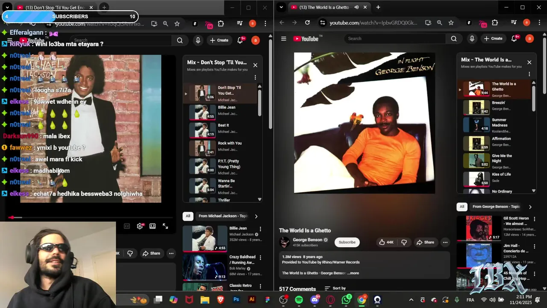Open video settings gear in left player
The width and height of the screenshot is (547, 308).
pos(140,226)
